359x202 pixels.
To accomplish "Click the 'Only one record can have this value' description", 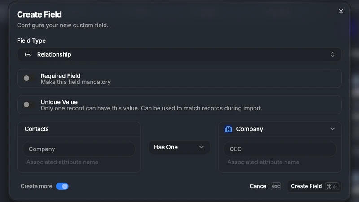I will [x=151, y=108].
